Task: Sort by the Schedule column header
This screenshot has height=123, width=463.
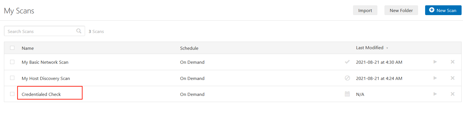Action: (x=189, y=48)
